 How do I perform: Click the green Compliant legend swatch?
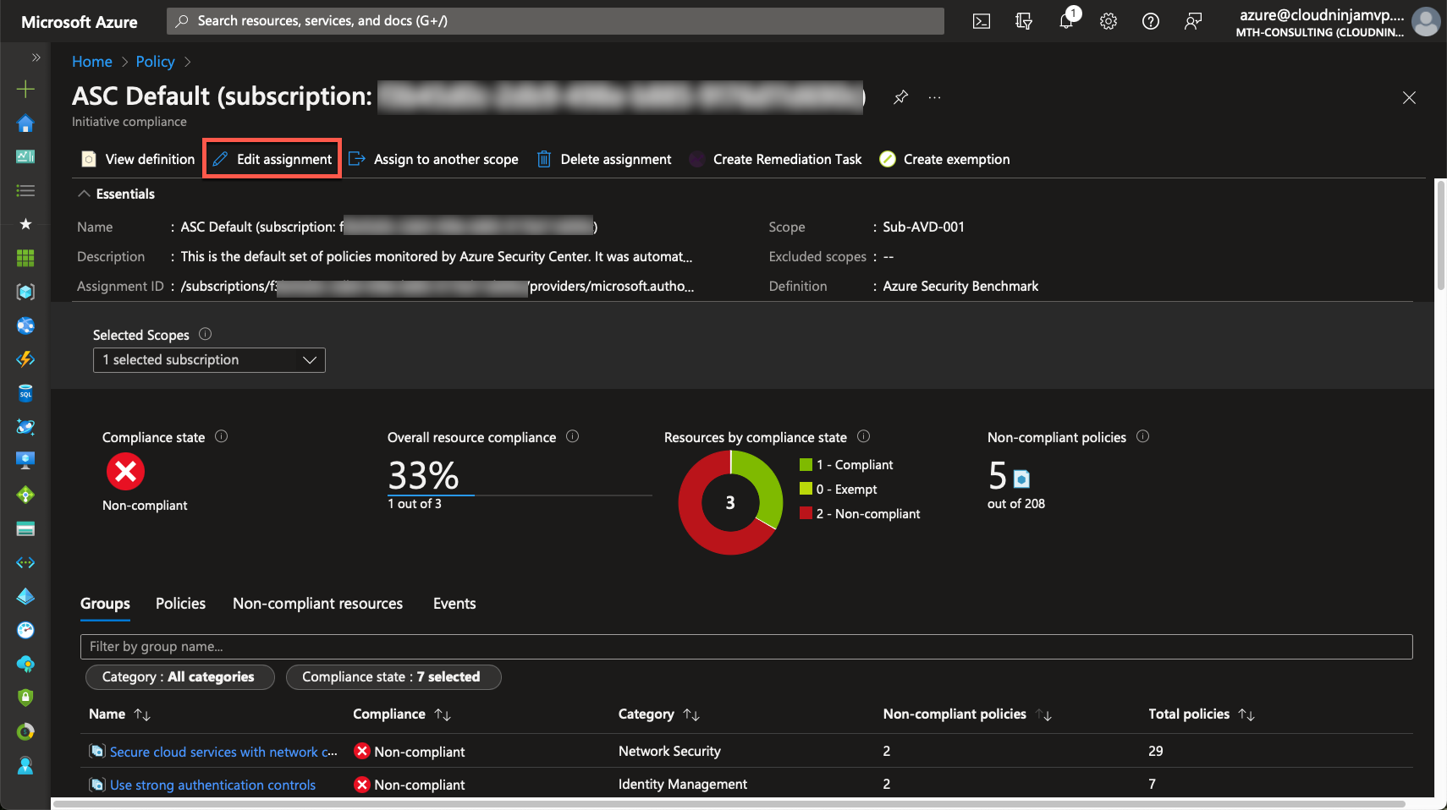806,464
